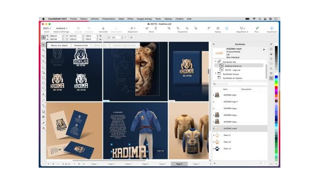Click the Plus icon in the toolbar
Screen dimensions: 319x185
click(257, 28)
